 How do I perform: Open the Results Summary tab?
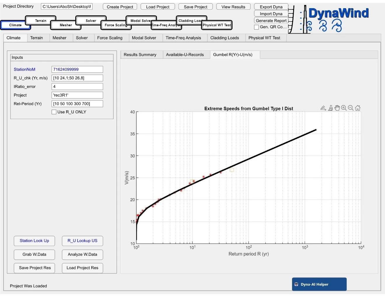click(140, 55)
